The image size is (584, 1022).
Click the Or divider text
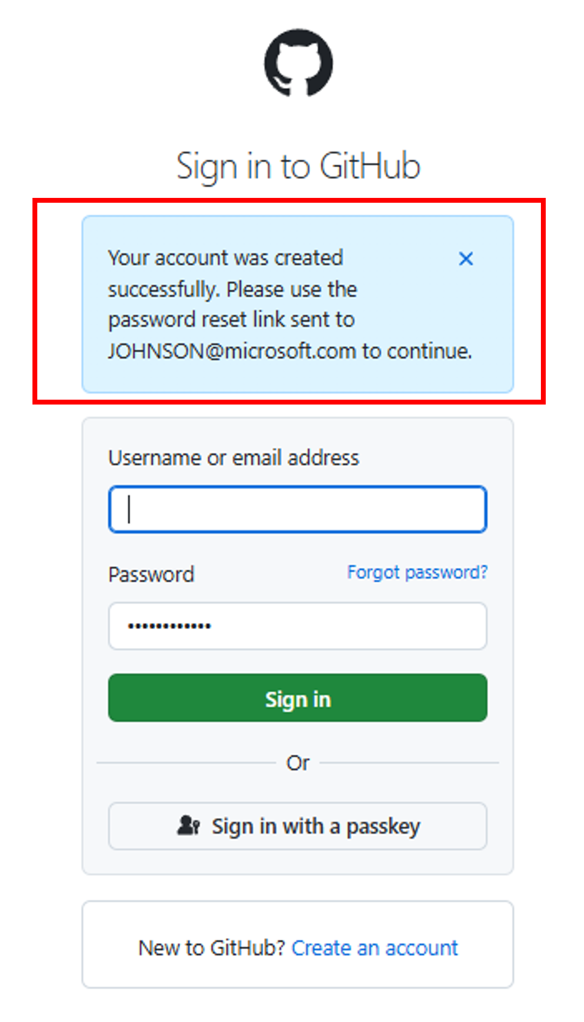pos(298,763)
